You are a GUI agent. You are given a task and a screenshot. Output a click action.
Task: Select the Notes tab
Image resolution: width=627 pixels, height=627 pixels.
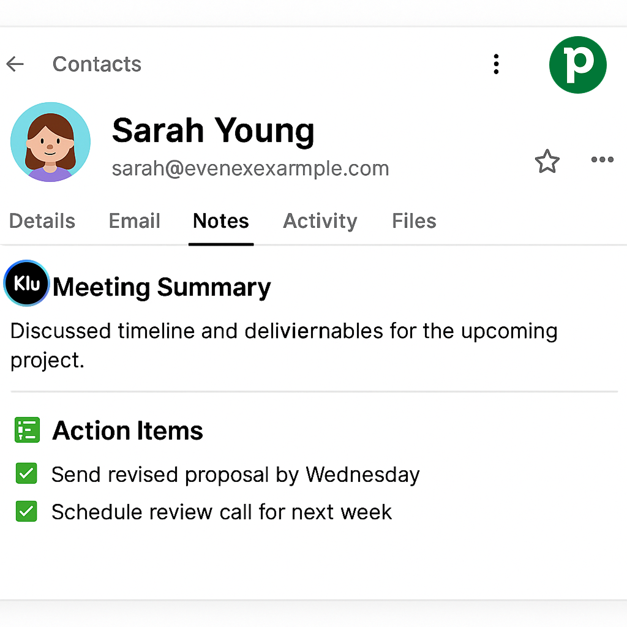pos(221,221)
